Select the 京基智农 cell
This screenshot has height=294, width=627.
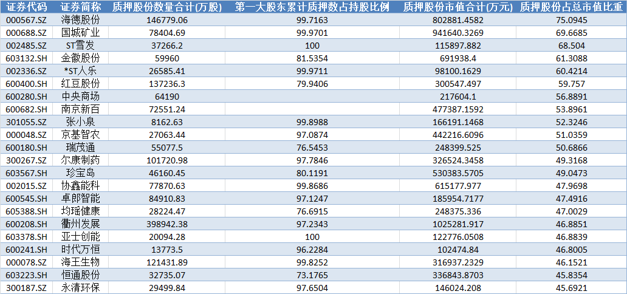tap(80, 135)
